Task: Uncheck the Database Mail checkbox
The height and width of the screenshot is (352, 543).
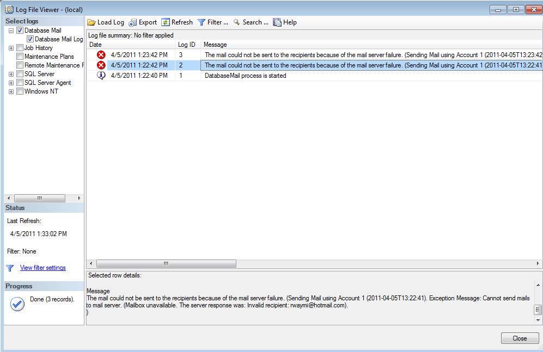Action: tap(20, 30)
